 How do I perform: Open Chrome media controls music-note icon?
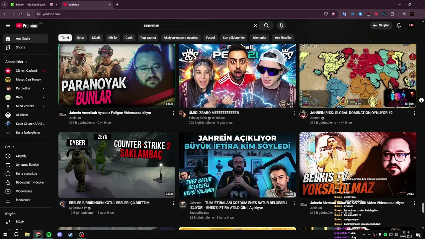click(404, 14)
